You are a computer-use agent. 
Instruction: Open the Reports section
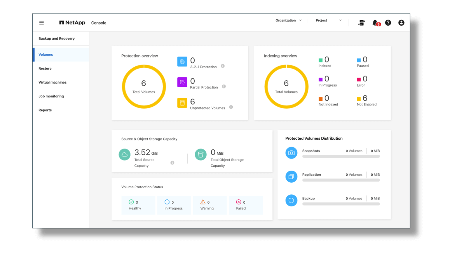[x=45, y=110]
